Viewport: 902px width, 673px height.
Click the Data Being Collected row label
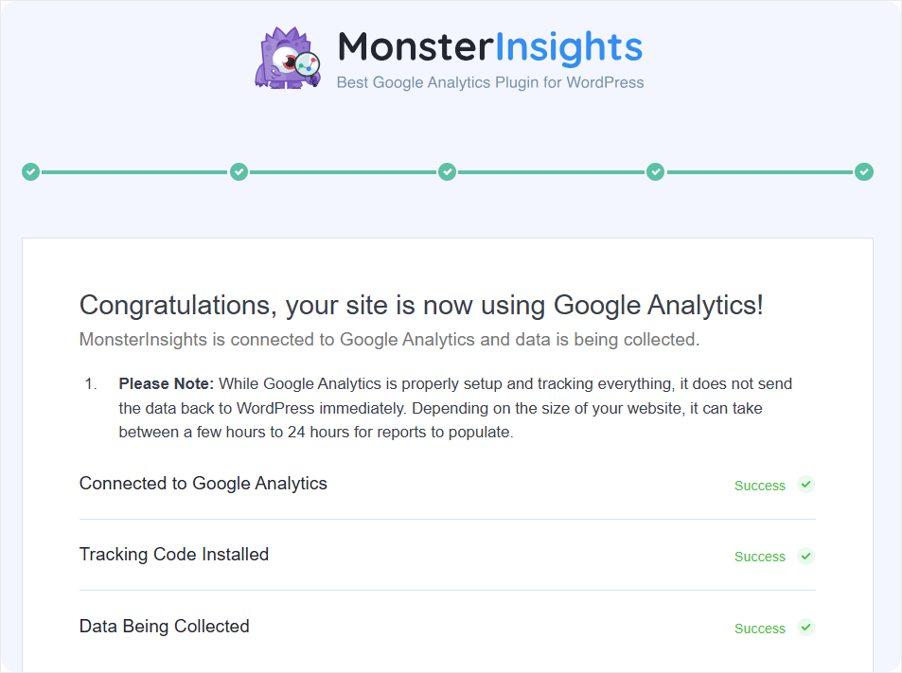click(x=164, y=627)
